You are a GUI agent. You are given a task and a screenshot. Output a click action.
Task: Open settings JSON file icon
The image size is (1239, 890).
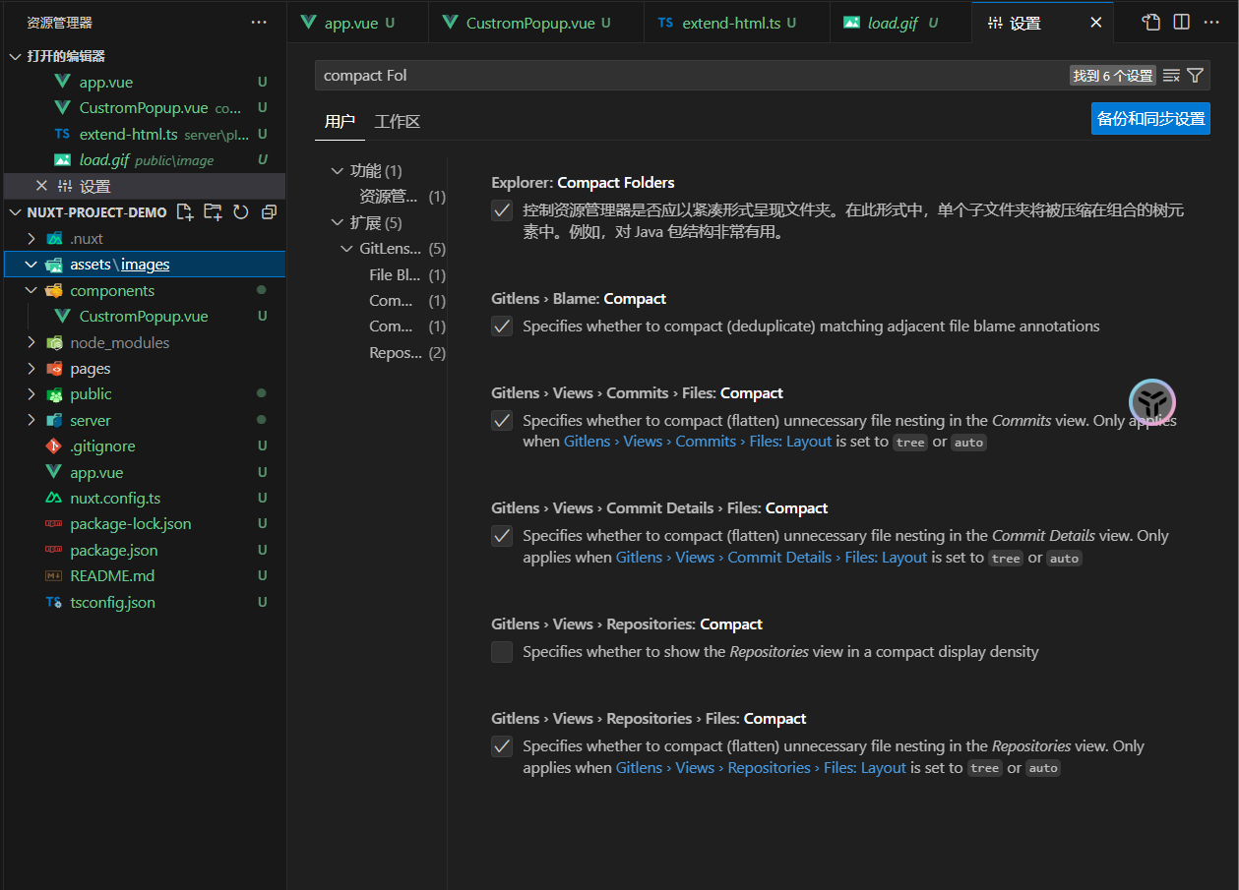pos(1151,23)
